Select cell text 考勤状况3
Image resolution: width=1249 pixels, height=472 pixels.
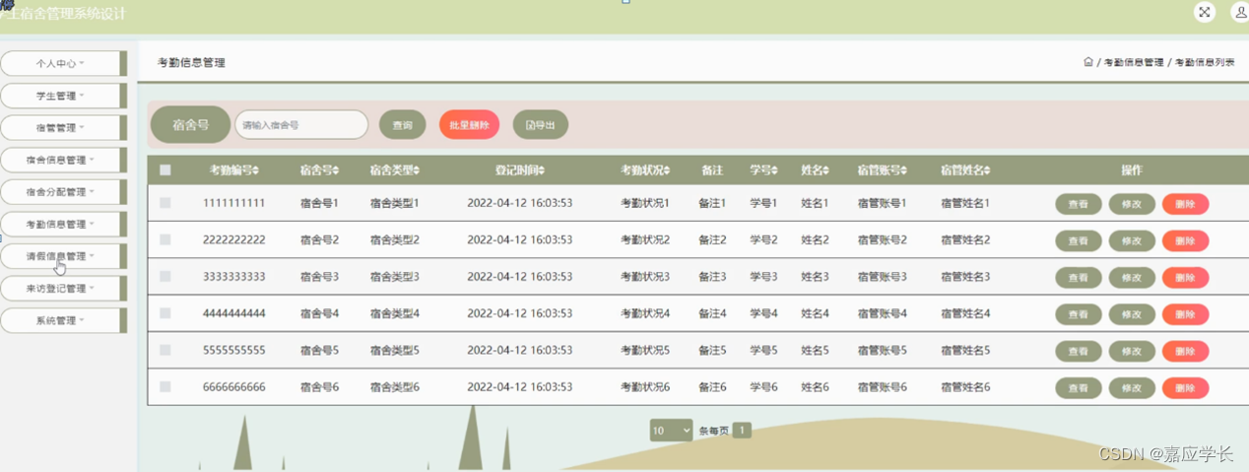pyautogui.click(x=644, y=277)
